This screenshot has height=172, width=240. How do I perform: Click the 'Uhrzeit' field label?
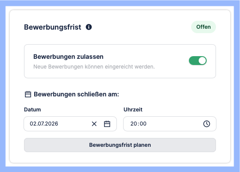pyautogui.click(x=133, y=110)
